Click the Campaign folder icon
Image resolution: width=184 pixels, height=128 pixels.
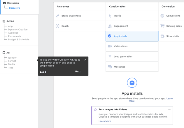coord(4,3)
